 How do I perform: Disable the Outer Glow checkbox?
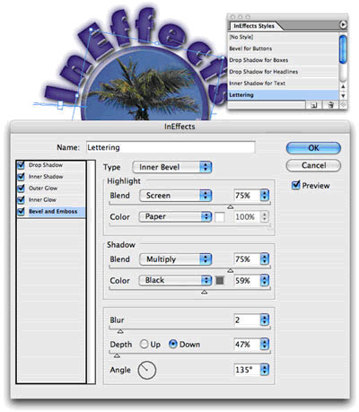click(x=21, y=188)
